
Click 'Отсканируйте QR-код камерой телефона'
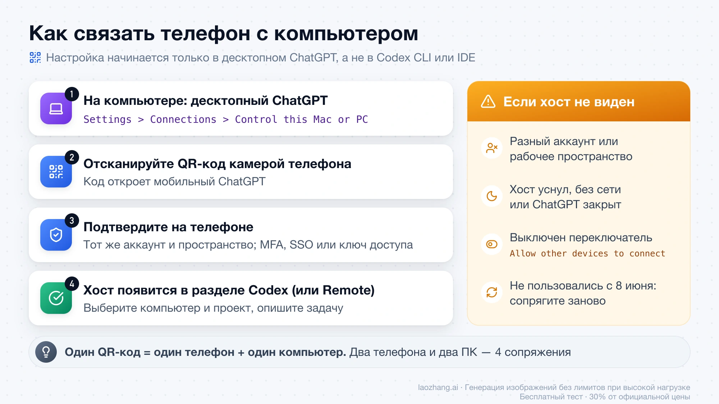[x=217, y=164]
